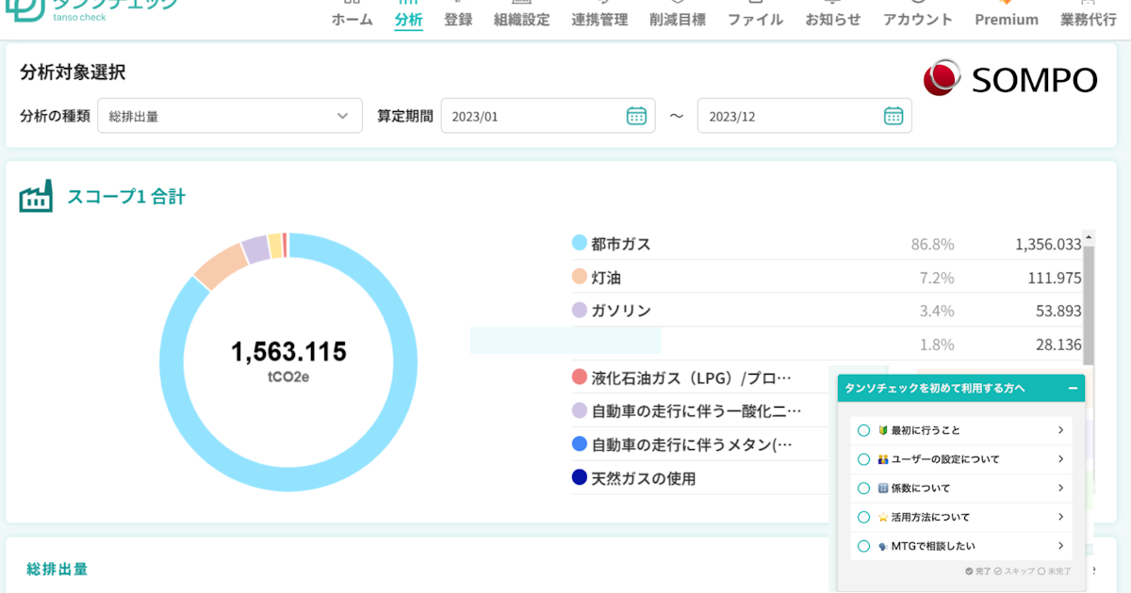
Task: Expand 係数について via its chevron
Action: tap(1061, 489)
